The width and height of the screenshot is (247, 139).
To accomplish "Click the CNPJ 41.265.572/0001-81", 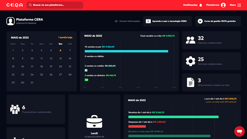I will pos(94,137).
